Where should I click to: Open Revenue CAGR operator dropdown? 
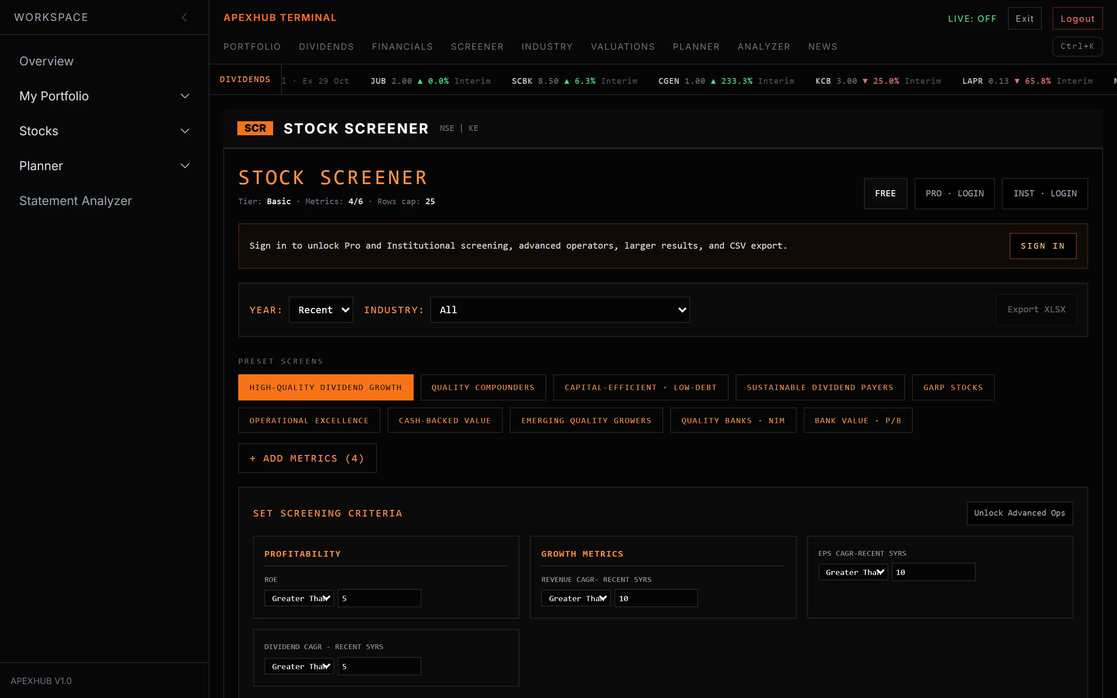tap(576, 598)
